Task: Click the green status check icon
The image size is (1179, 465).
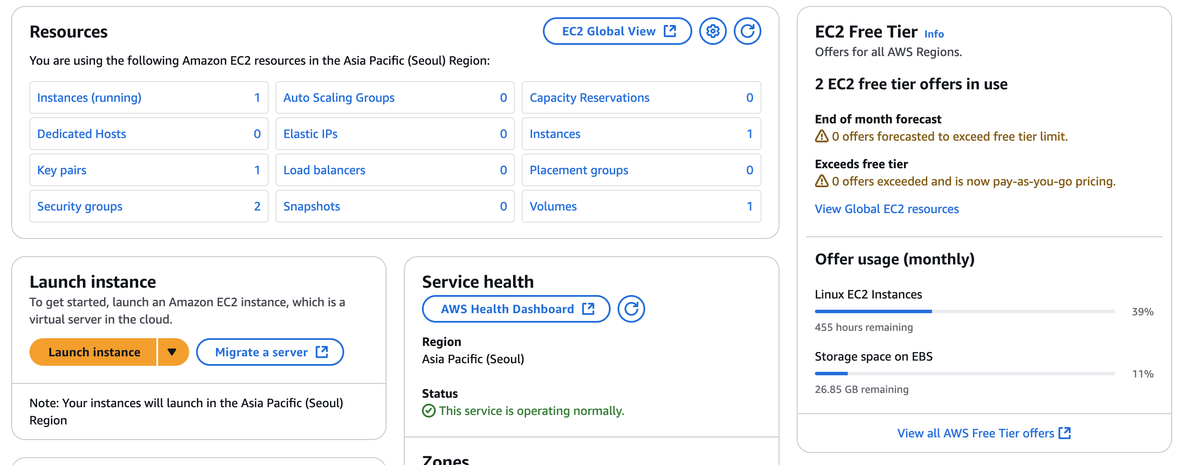Action: pos(428,411)
